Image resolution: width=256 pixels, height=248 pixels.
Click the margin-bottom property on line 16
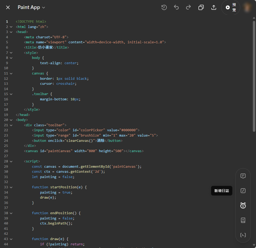(53, 99)
